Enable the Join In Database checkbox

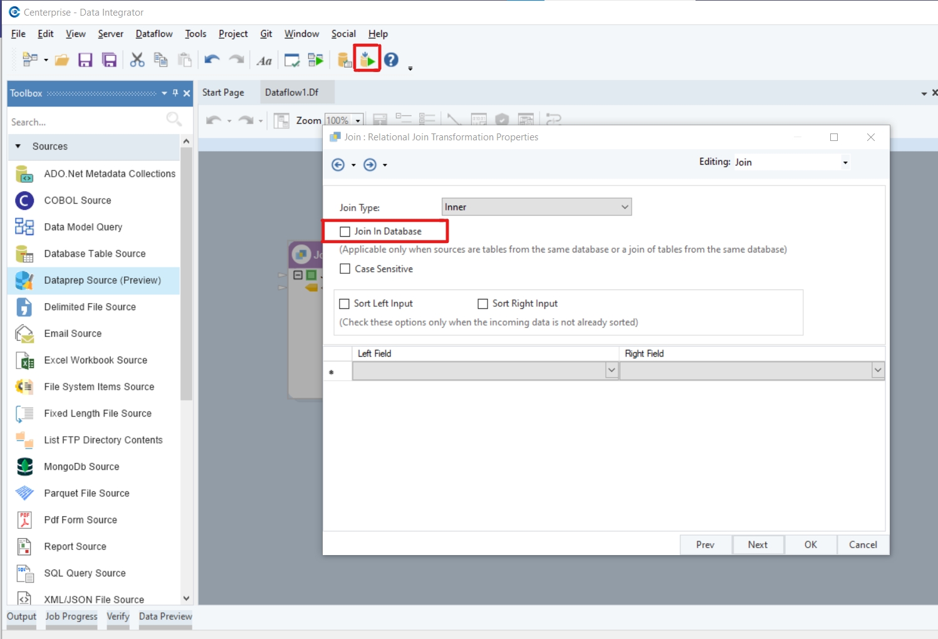pos(345,232)
